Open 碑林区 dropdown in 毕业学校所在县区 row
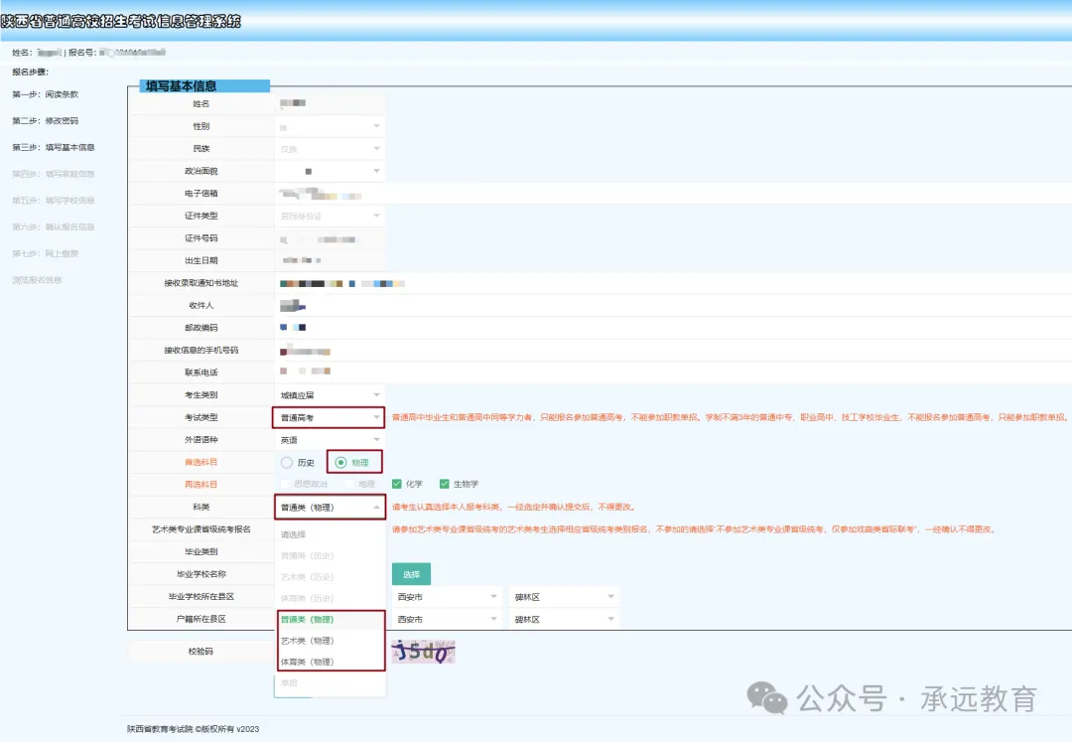Image resolution: width=1072 pixels, height=742 pixels. click(x=564, y=597)
